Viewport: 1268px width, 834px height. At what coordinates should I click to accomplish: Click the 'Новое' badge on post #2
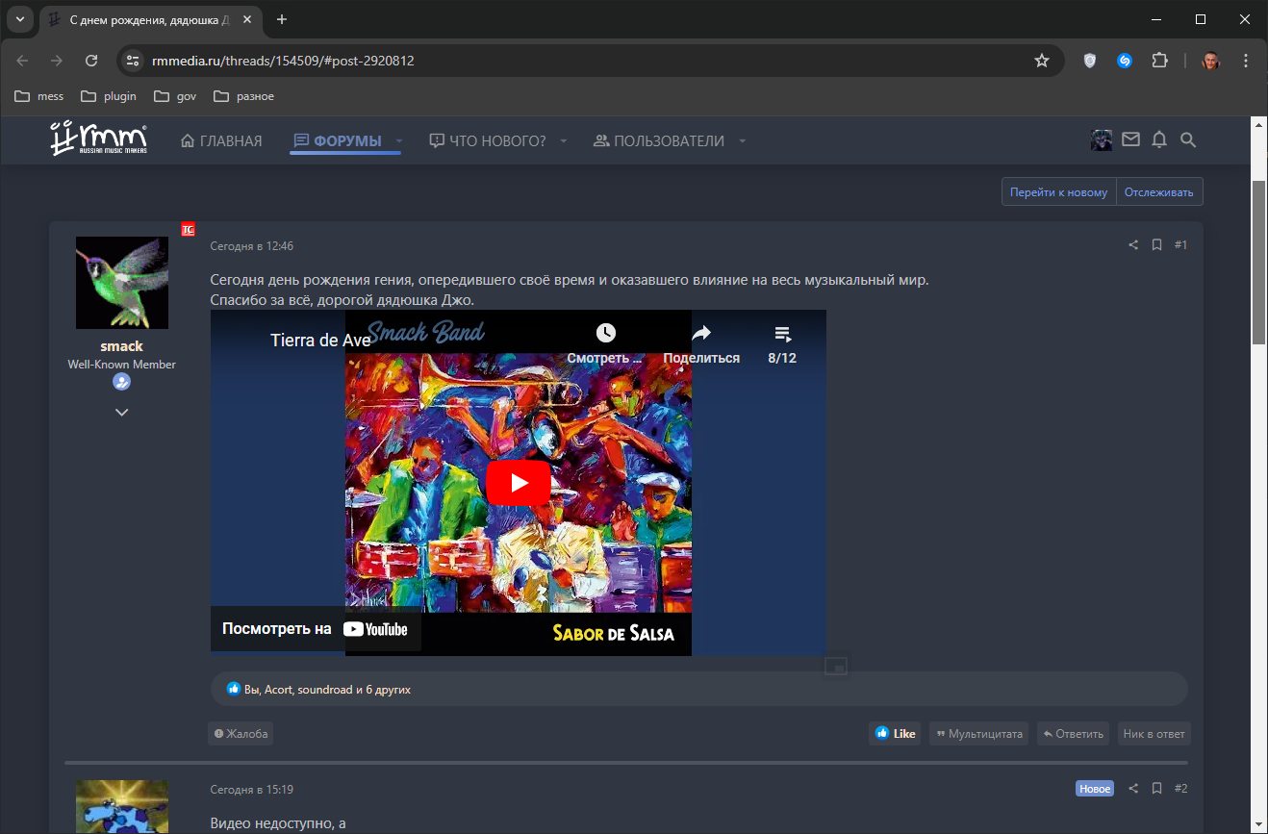[x=1095, y=789]
